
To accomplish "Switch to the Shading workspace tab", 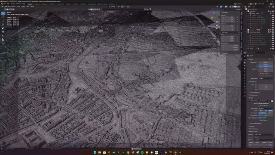I will pos(68,4).
